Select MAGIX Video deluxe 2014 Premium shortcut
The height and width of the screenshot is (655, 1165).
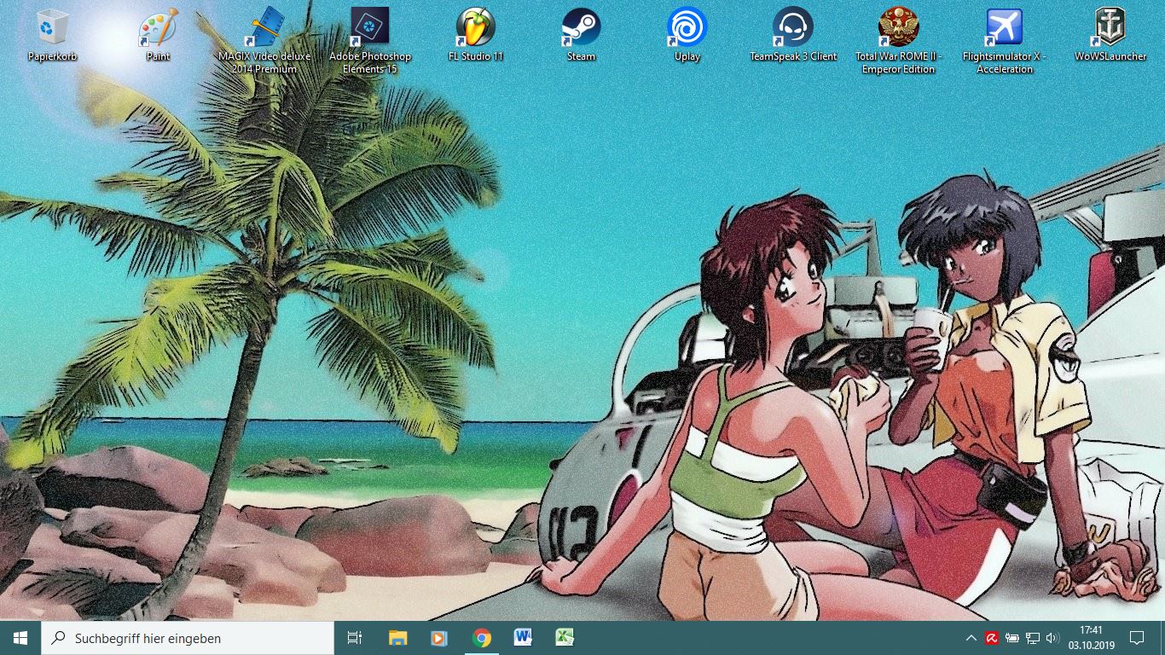click(264, 41)
